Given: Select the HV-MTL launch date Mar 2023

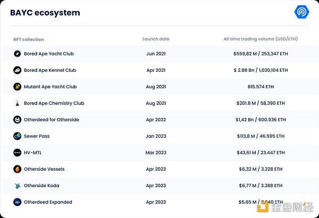Looking at the screenshot, I should point(156,153).
